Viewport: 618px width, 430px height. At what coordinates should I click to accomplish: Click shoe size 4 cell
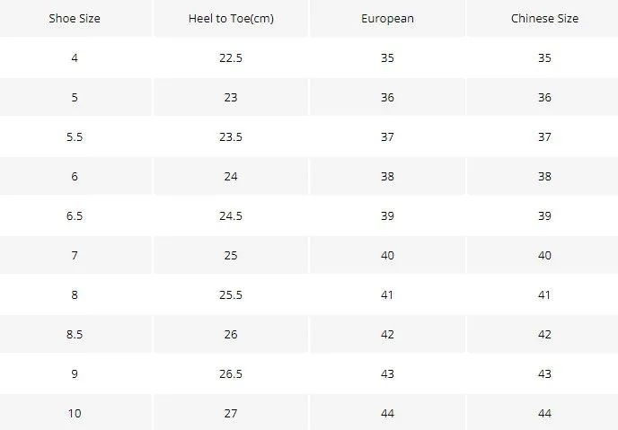(x=75, y=57)
